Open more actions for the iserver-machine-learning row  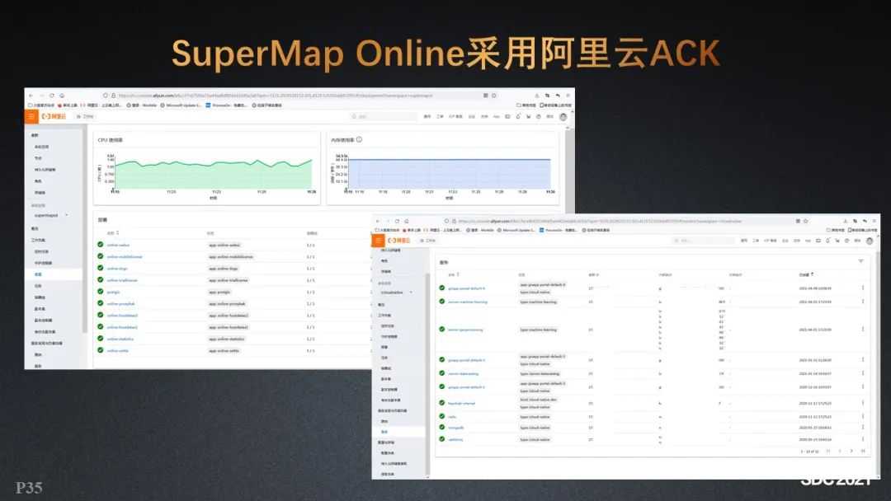point(863,302)
